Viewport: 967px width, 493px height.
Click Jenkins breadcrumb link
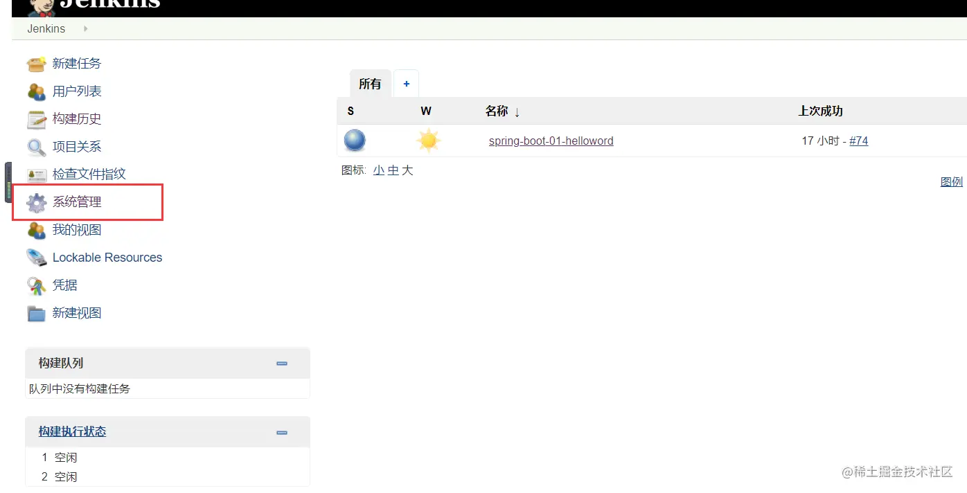[x=46, y=29]
